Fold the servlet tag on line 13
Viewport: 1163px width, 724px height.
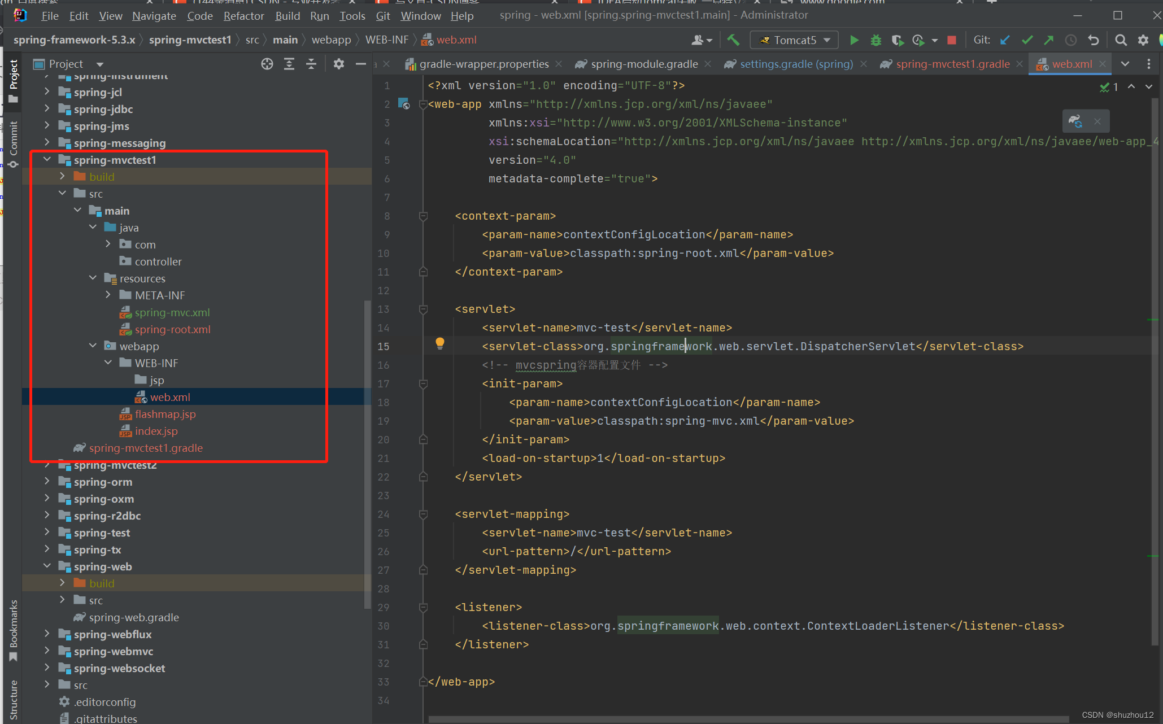423,309
